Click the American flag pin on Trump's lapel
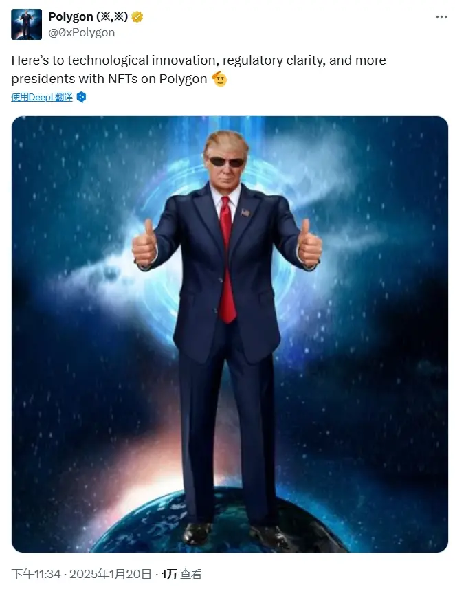 click(x=247, y=213)
